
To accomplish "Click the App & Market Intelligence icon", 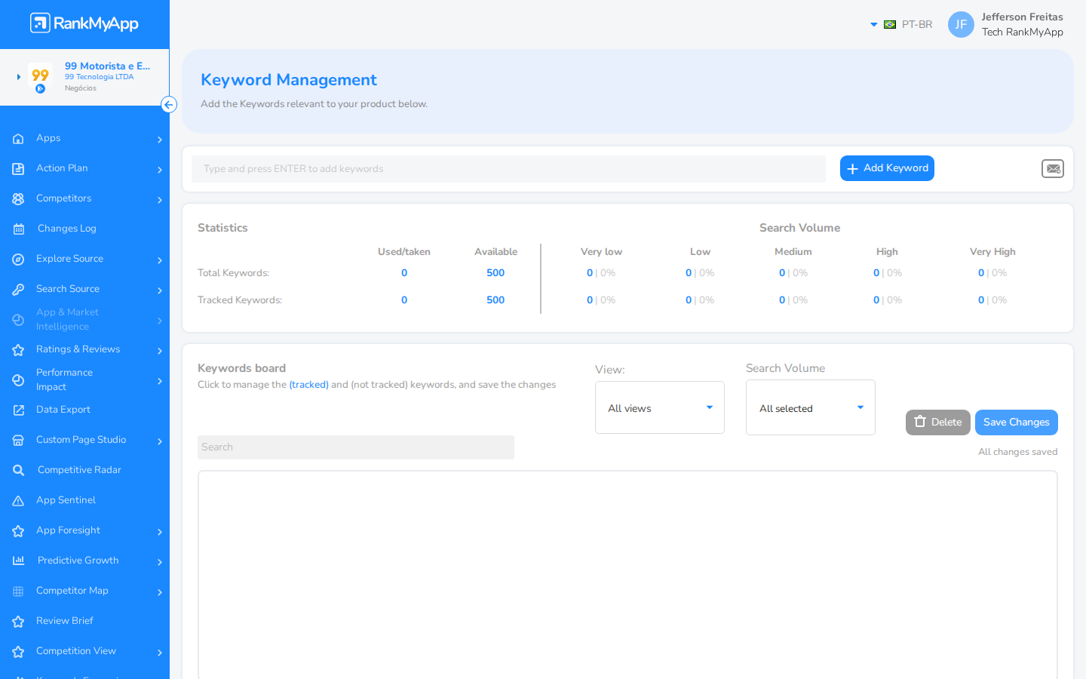I will tap(18, 320).
